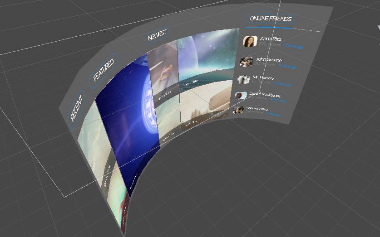Click the blue time link beside John Greene
This screenshot has height=237, width=380.
pos(287,66)
